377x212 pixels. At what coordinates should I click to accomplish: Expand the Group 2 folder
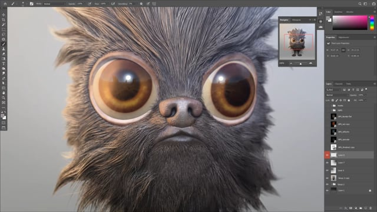pyautogui.click(x=331, y=184)
